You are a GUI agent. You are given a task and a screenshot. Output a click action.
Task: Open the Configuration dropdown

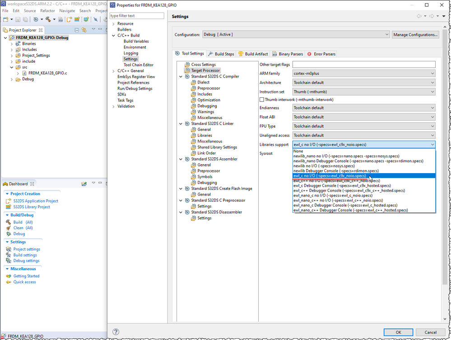[x=386, y=34]
